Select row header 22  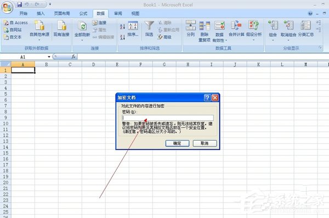(5, 194)
